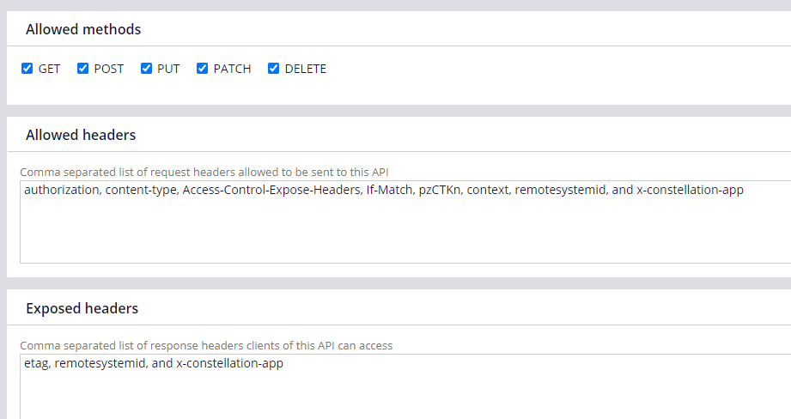Click "Access-Control-Expose-Headers" in the Allowed headers text
The image size is (791, 419).
pyautogui.click(x=271, y=190)
